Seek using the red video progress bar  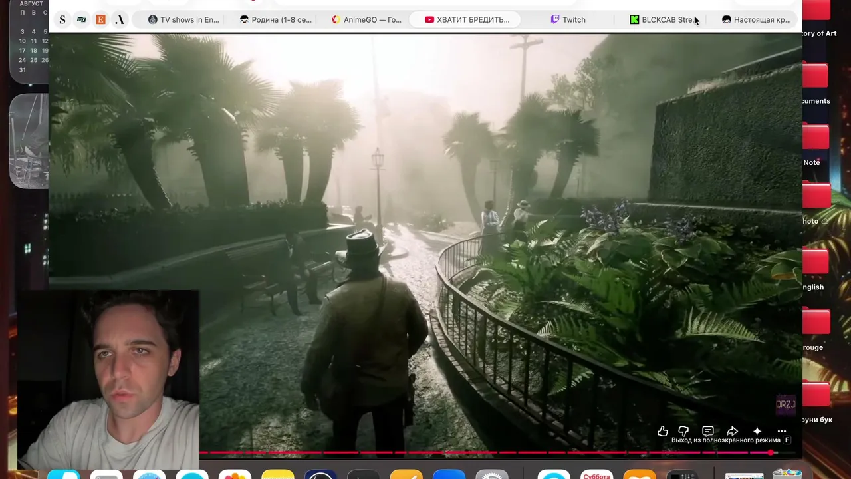point(499,453)
